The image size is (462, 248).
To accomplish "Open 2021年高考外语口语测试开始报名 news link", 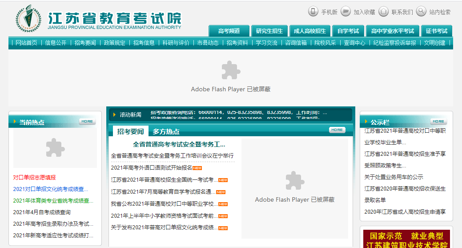I will [x=152, y=168].
